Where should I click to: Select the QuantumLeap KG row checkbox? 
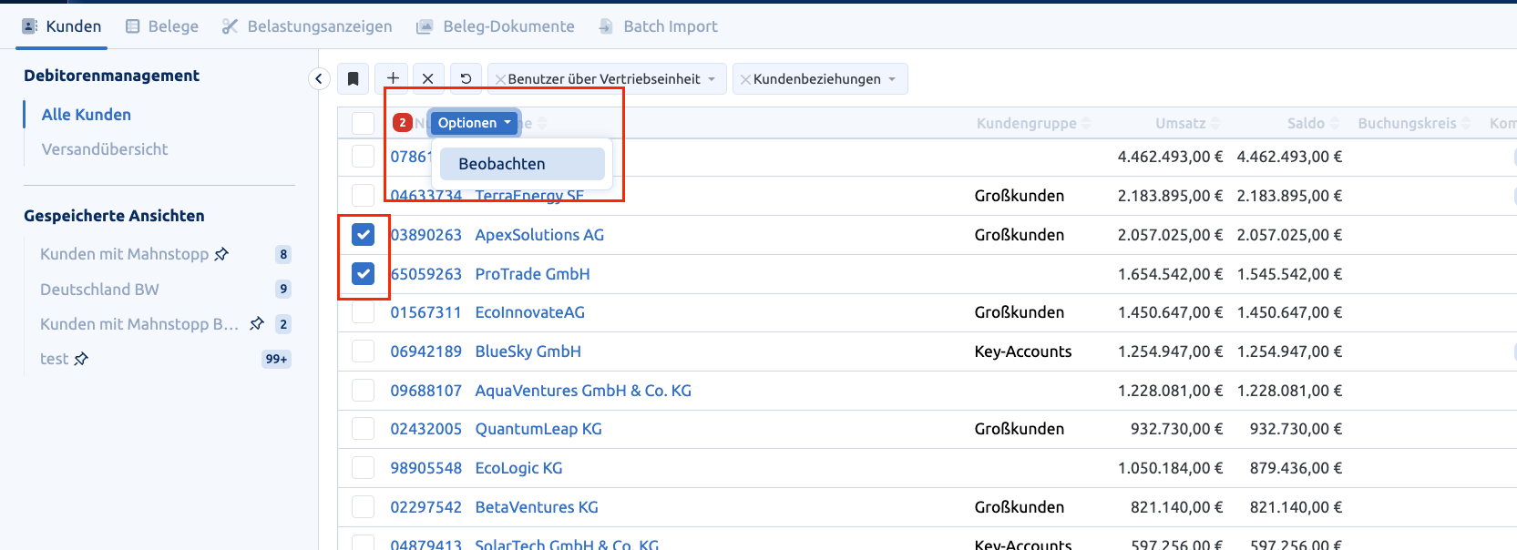point(363,429)
